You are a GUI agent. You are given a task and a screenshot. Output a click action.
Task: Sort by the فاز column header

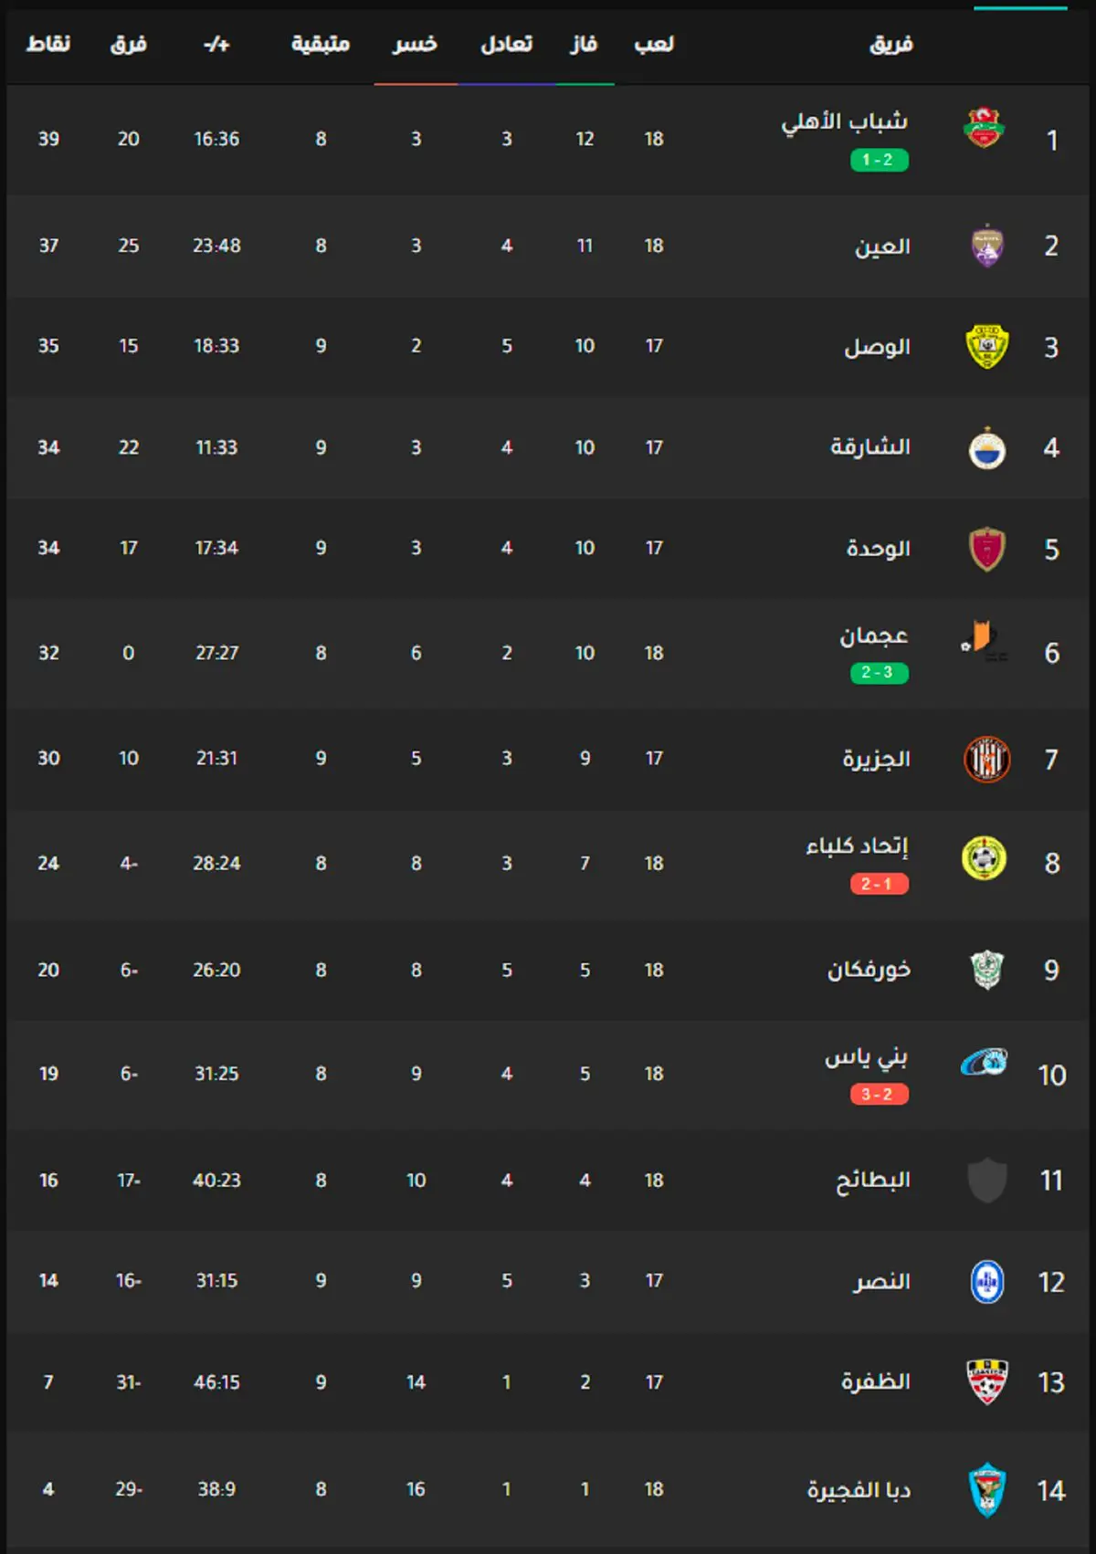click(585, 44)
